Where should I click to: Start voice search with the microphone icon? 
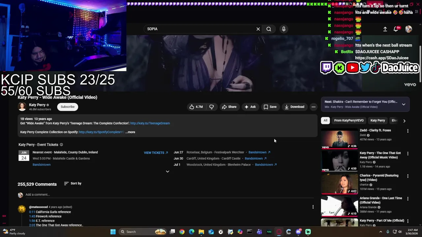tap(284, 29)
